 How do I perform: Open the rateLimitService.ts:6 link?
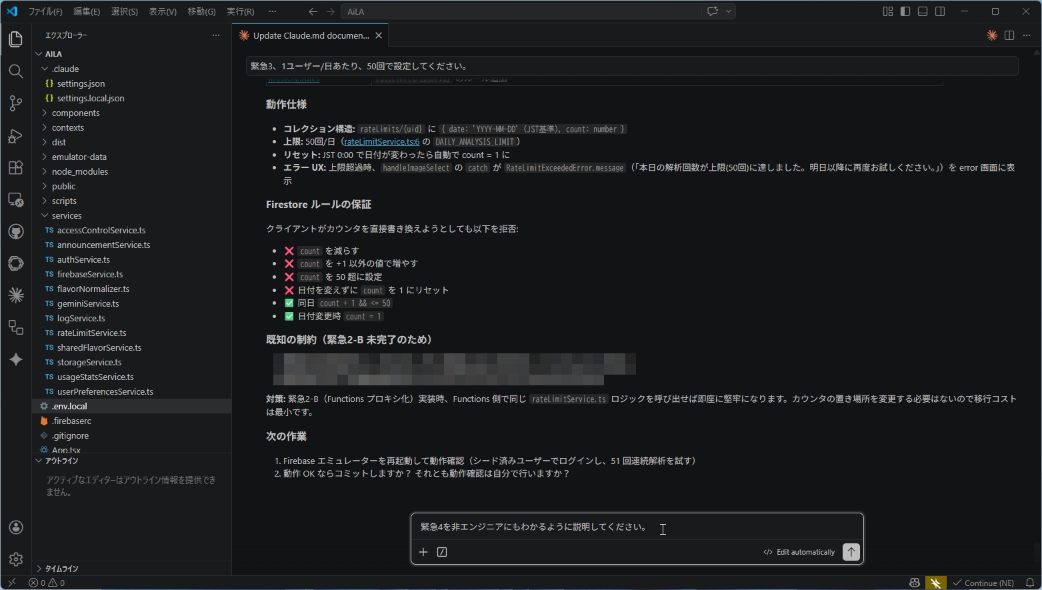tap(382, 141)
